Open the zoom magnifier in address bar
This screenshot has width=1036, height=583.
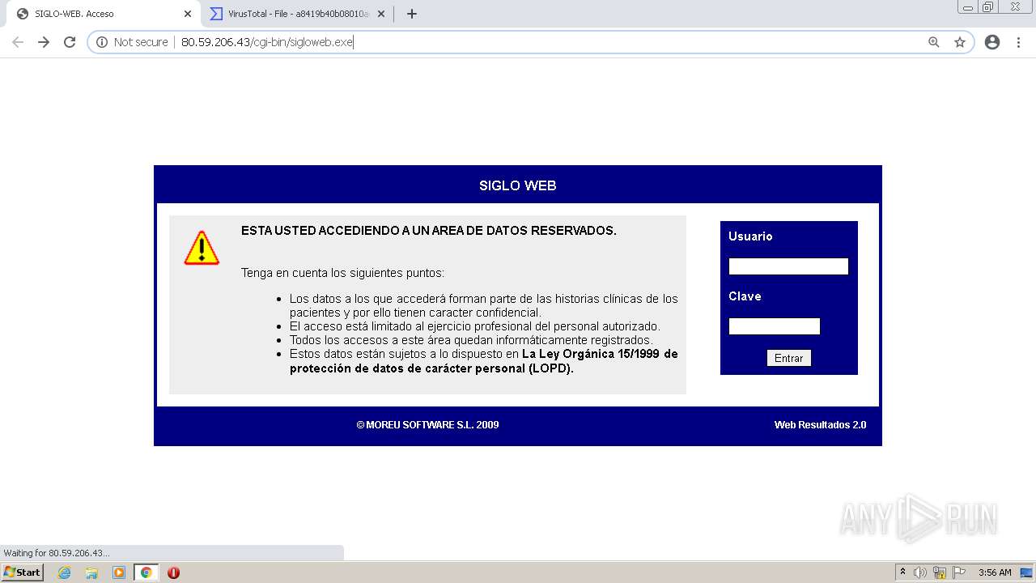934,42
